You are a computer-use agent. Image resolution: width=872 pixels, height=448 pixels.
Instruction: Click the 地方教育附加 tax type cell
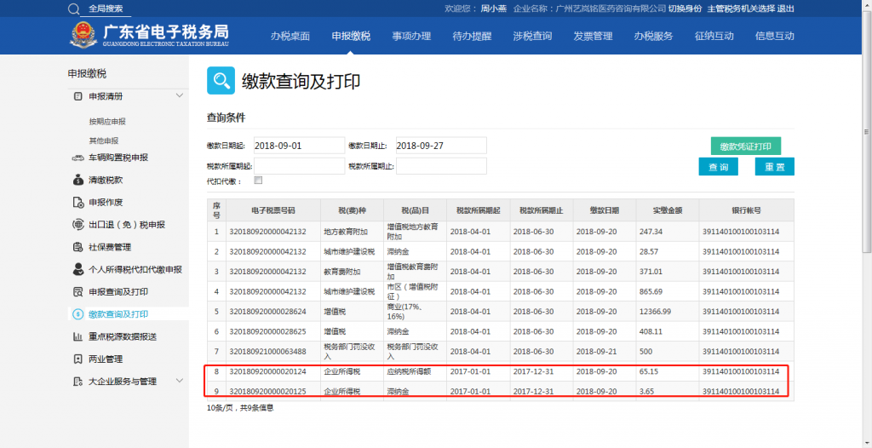352,231
